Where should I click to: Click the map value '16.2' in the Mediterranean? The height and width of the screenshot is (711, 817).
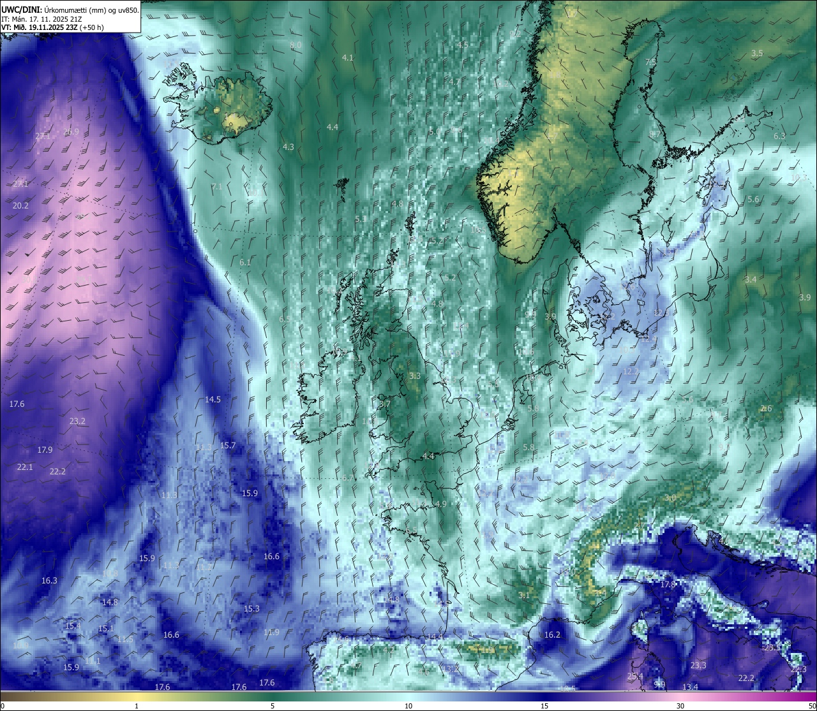pyautogui.click(x=552, y=635)
